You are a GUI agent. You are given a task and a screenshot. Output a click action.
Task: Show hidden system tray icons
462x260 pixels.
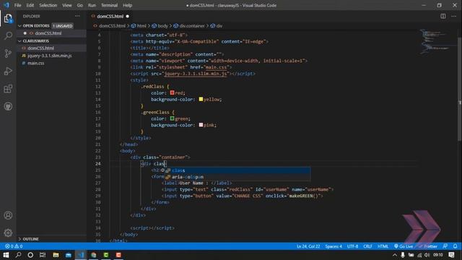[x=395, y=255]
